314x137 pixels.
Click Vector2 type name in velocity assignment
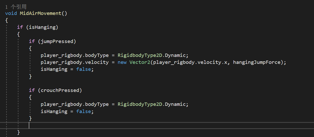tap(140, 62)
